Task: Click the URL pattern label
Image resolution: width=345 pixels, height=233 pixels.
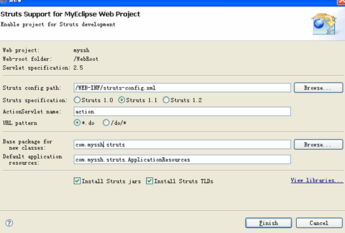Action: (20, 123)
